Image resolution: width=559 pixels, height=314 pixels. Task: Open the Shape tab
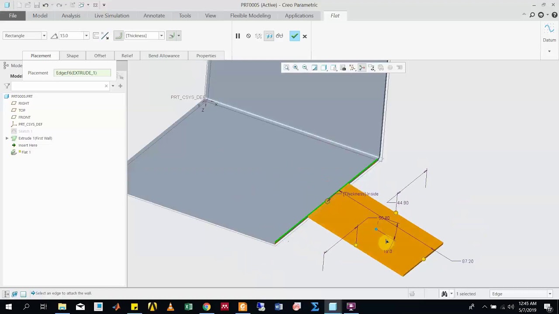coord(72,56)
